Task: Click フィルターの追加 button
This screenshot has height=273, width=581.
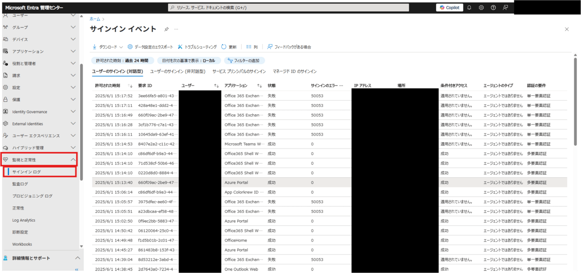Action: click(244, 61)
